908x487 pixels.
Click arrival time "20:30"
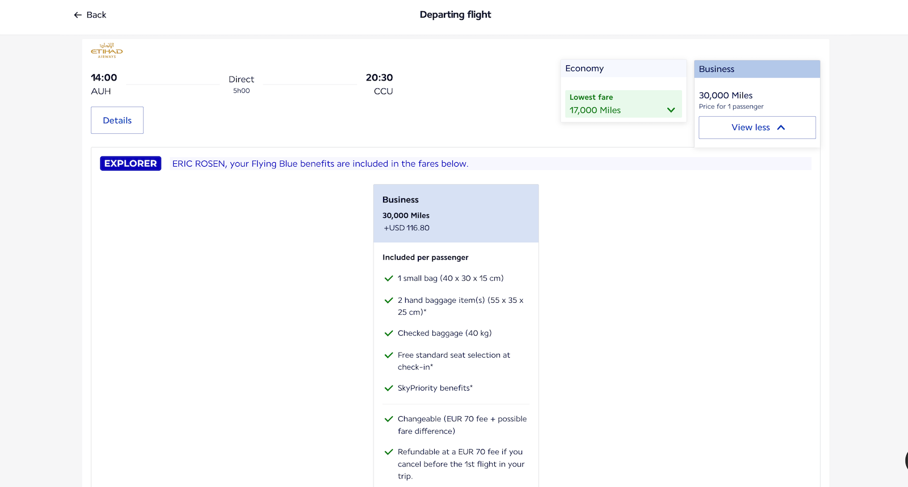point(379,78)
